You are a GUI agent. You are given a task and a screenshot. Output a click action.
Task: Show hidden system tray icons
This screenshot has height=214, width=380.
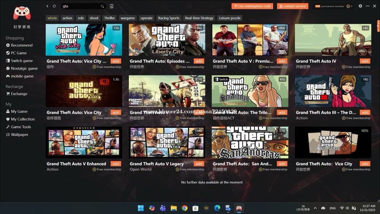coord(315,208)
